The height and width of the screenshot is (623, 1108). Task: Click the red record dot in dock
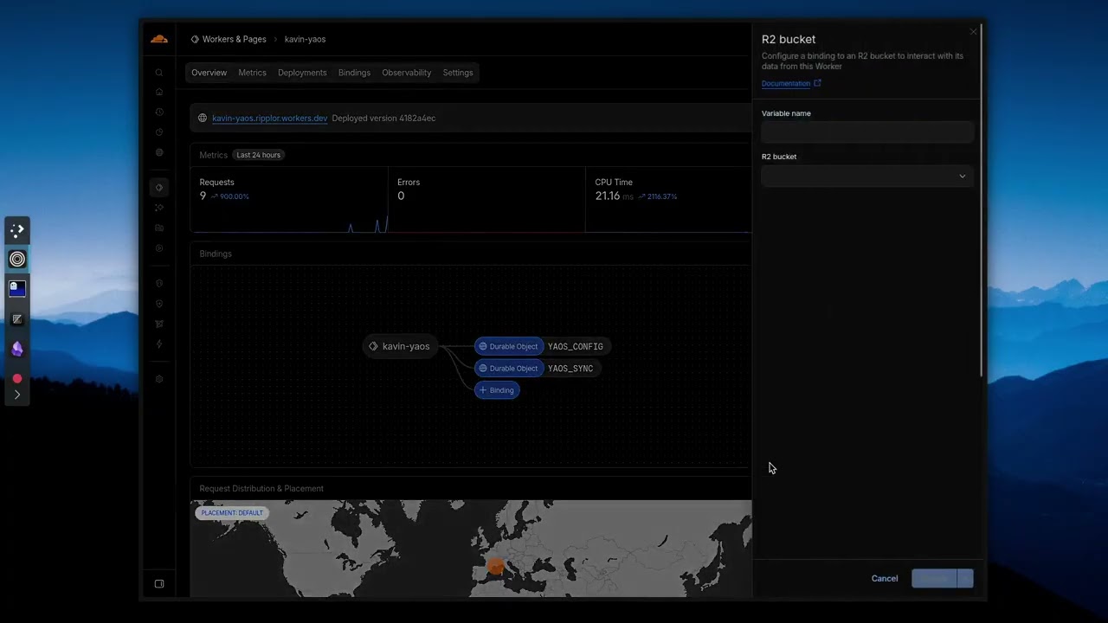coord(17,378)
